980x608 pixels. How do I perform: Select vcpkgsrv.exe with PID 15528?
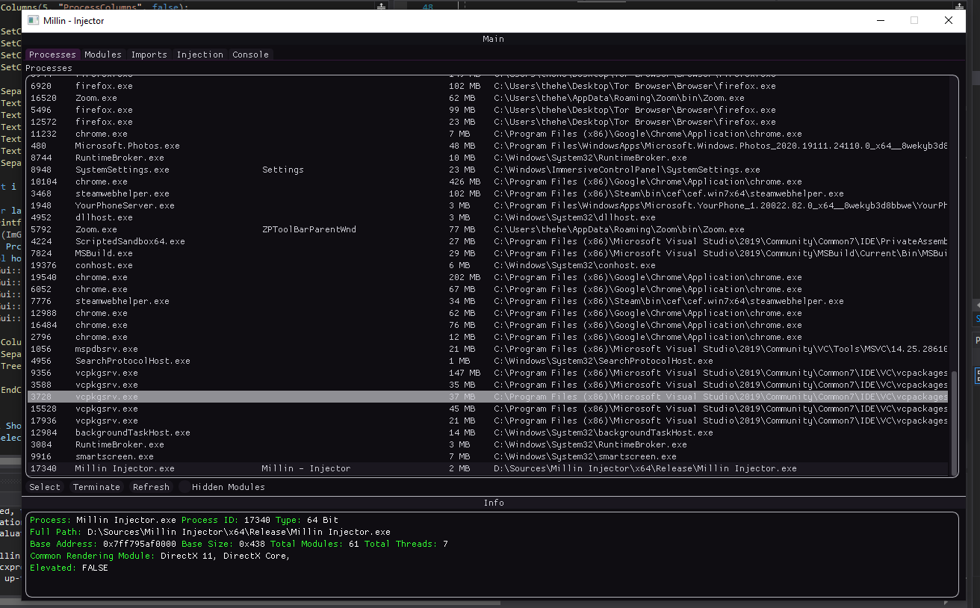pyautogui.click(x=489, y=409)
